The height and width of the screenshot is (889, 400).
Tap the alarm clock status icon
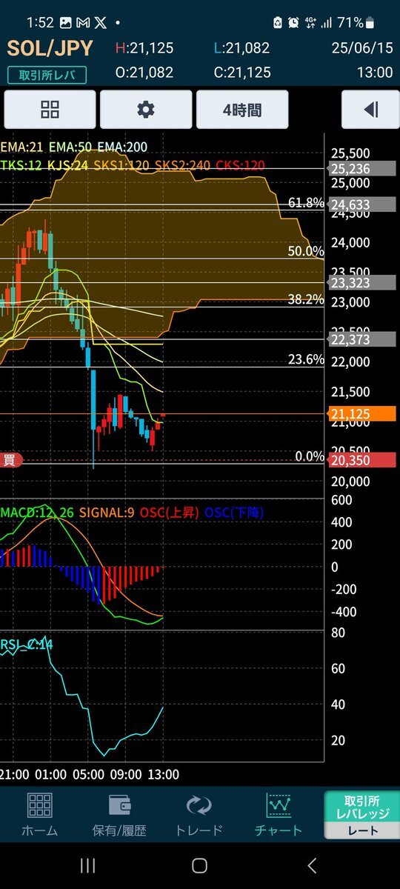(294, 23)
